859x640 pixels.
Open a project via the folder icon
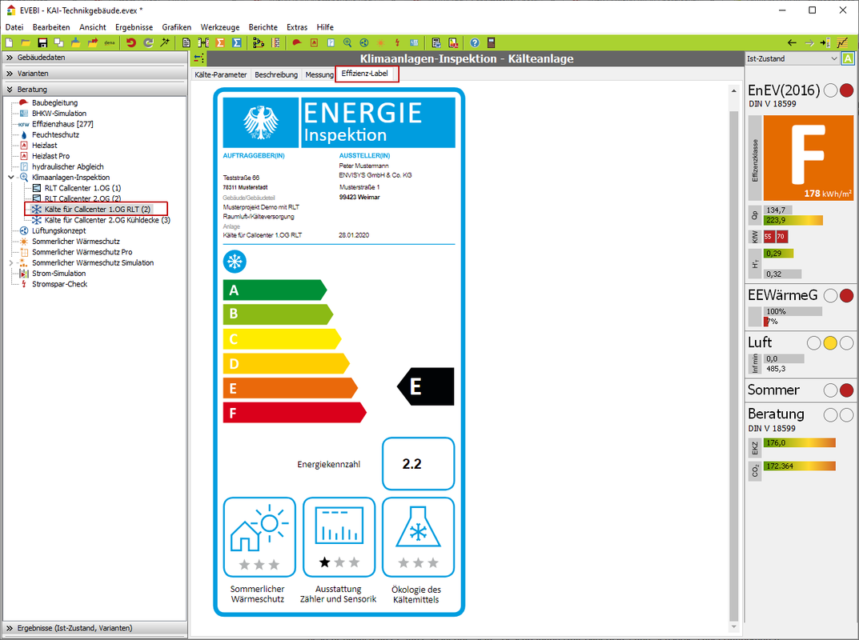pos(25,42)
